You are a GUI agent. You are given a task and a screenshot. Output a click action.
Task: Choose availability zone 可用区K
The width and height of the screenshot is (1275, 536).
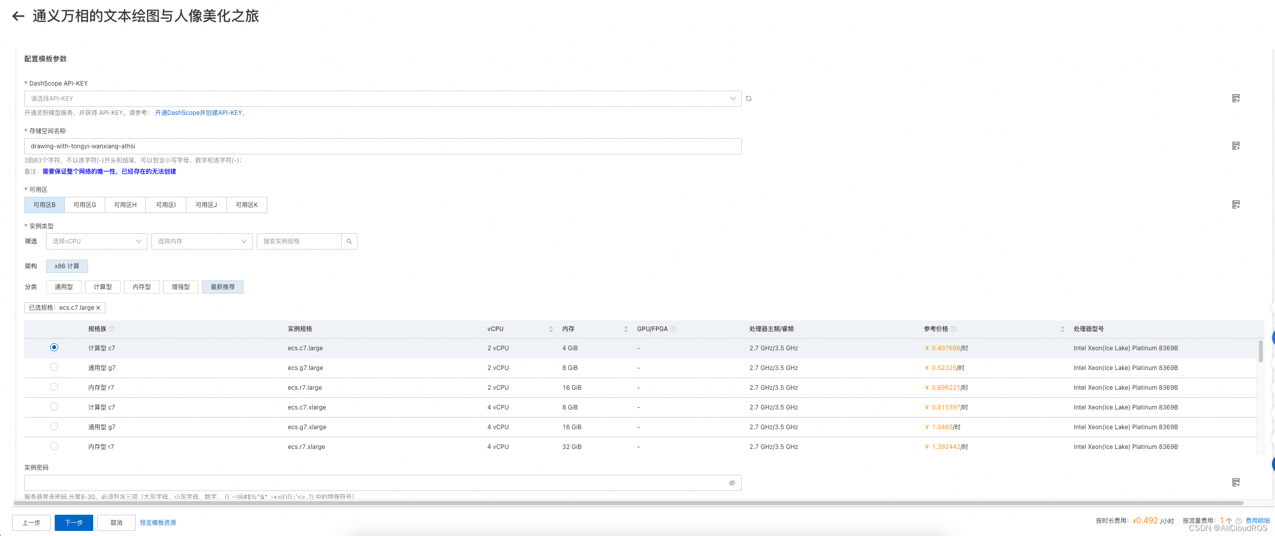[x=247, y=205]
